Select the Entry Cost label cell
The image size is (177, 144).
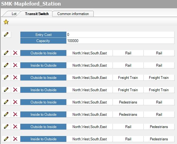coord(43,35)
